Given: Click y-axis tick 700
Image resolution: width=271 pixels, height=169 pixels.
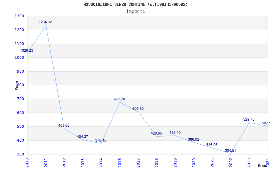Looking at the screenshot, I should (x=20, y=99).
